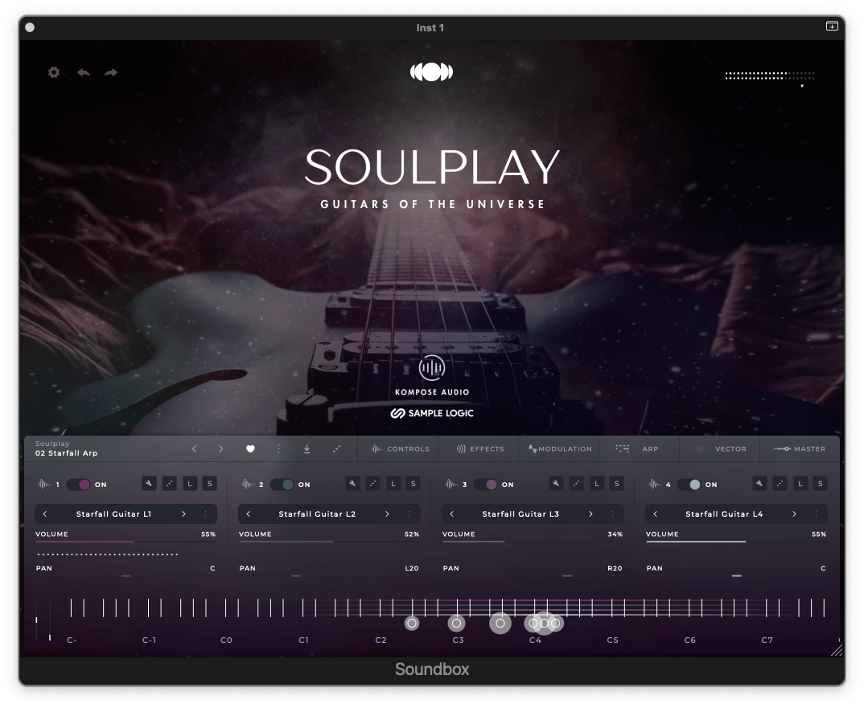Screen dimensions: 864x708
Task: Open layer 2 wrench settings
Action: tap(352, 484)
